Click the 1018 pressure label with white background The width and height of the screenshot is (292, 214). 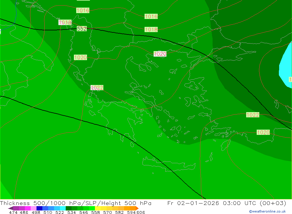click(65, 22)
